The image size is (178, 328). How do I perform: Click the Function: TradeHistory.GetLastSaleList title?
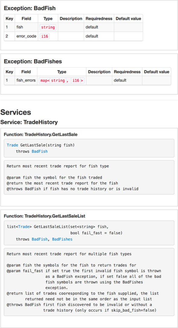point(45,216)
